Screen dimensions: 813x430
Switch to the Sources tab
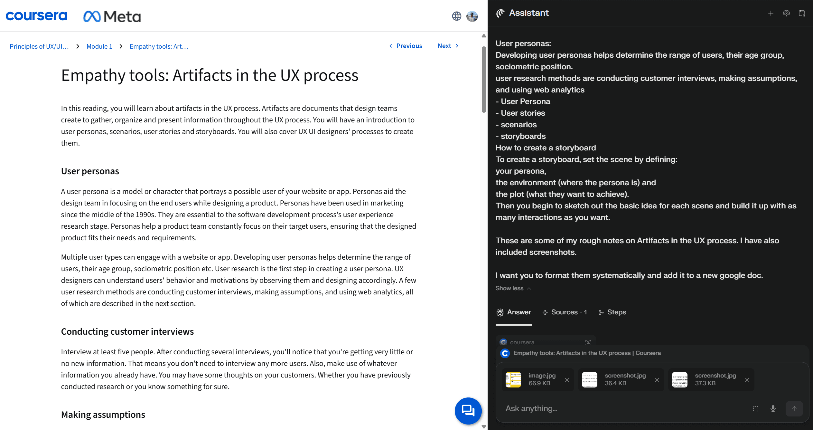(565, 312)
